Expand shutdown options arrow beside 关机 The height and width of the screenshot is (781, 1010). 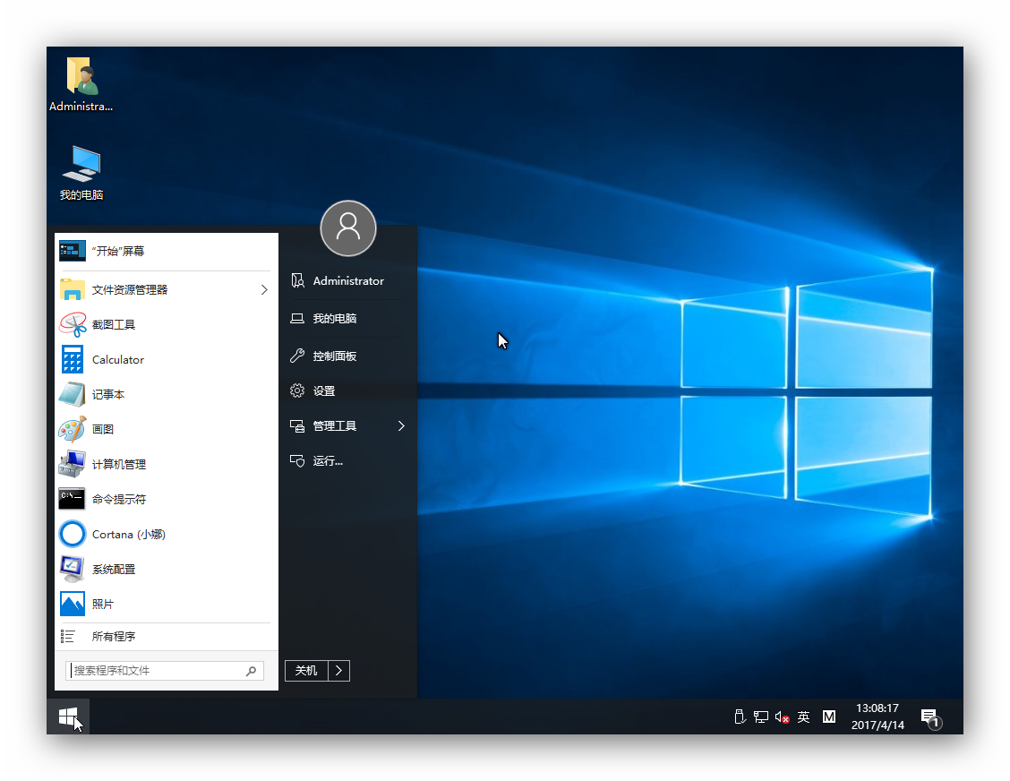pyautogui.click(x=338, y=671)
